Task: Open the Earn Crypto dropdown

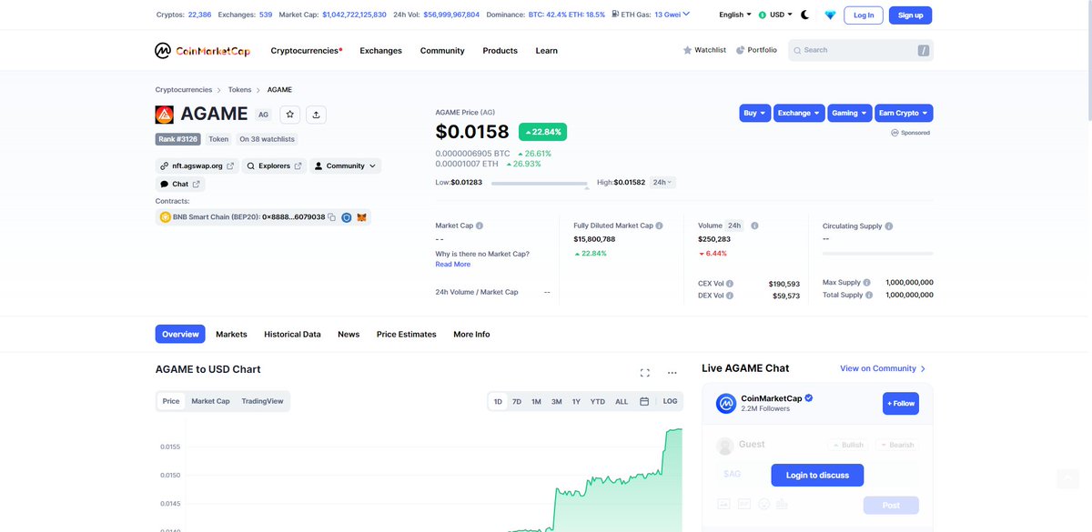Action: point(905,113)
